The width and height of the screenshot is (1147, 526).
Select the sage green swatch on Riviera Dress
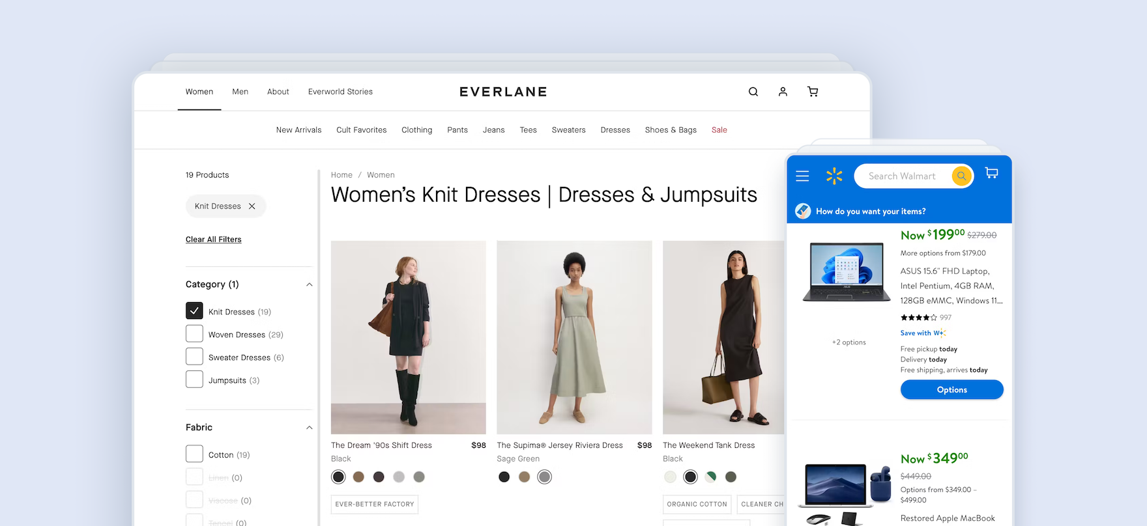point(544,477)
